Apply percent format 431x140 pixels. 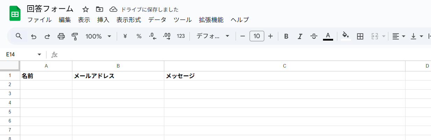[x=139, y=36]
